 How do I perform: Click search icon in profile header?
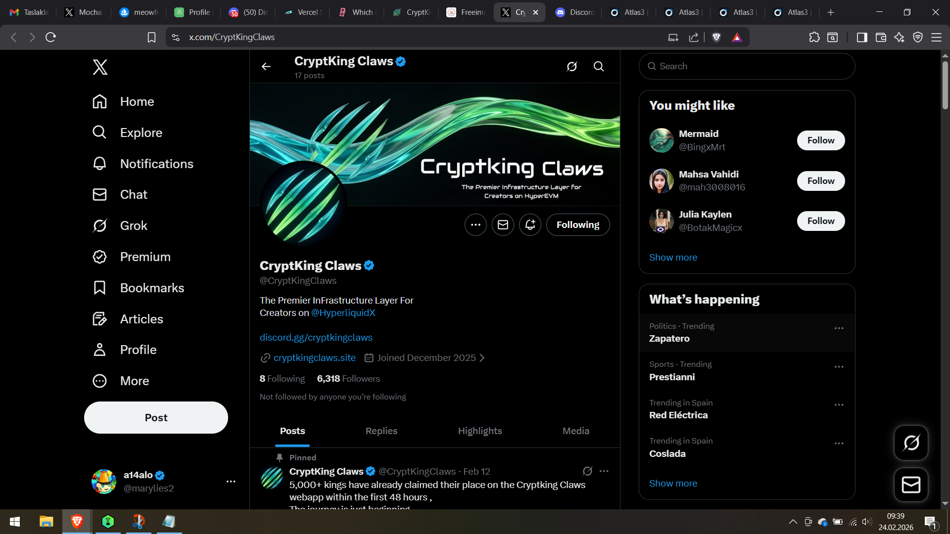point(599,66)
